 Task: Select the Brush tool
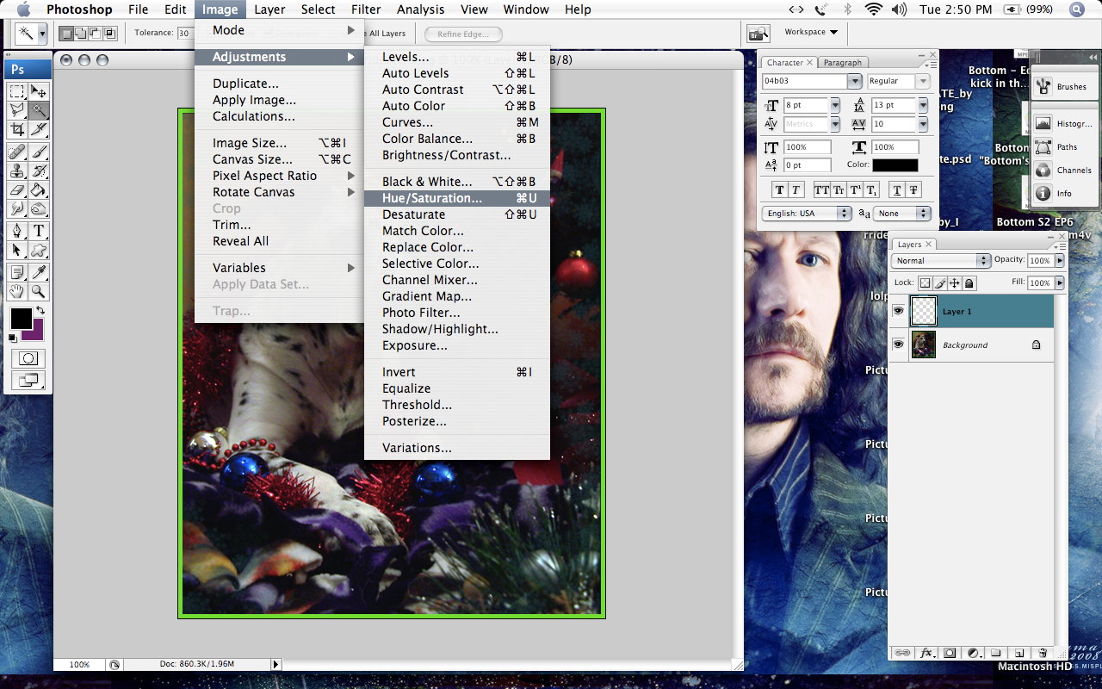pyautogui.click(x=39, y=152)
